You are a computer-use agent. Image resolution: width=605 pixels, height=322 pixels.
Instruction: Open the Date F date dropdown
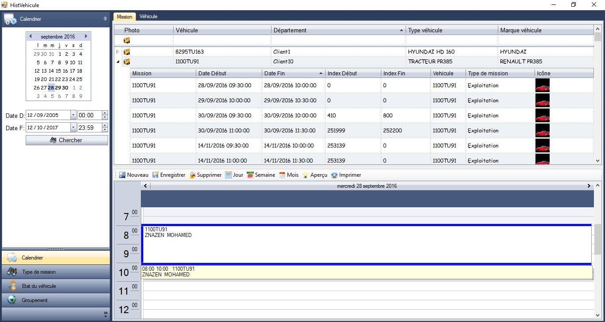click(x=73, y=128)
